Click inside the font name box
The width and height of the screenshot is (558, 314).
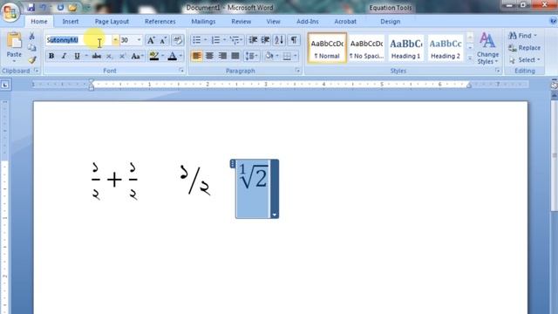(78, 40)
